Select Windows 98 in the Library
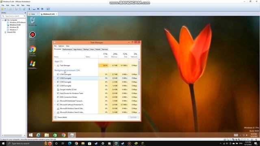 click(13, 27)
